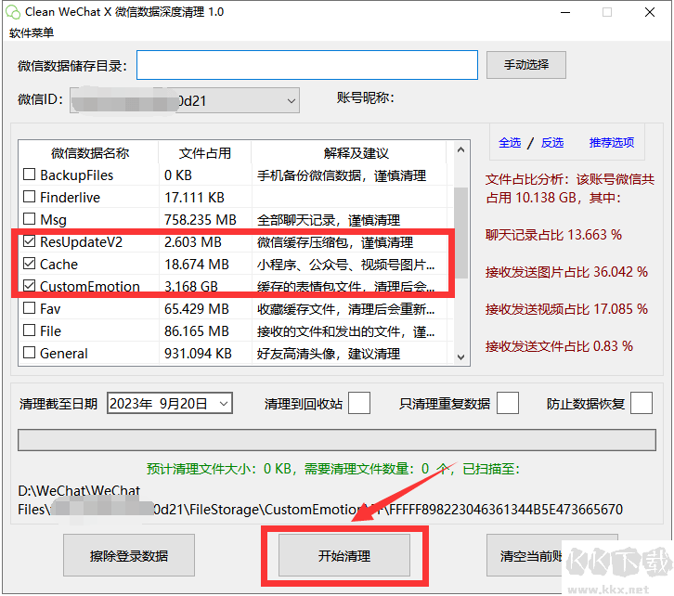The height and width of the screenshot is (596, 674).
Task: Click the 微信数据储存目录 input field
Action: (x=307, y=65)
